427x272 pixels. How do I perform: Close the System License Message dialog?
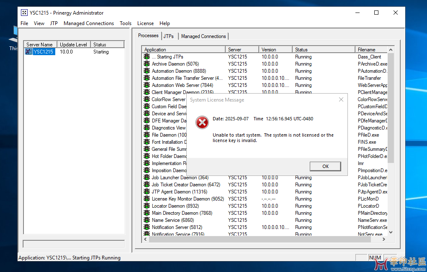[x=341, y=100]
